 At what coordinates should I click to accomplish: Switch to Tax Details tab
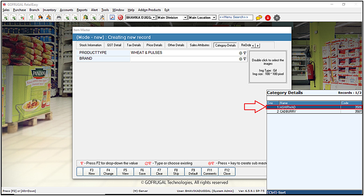[x=134, y=45]
